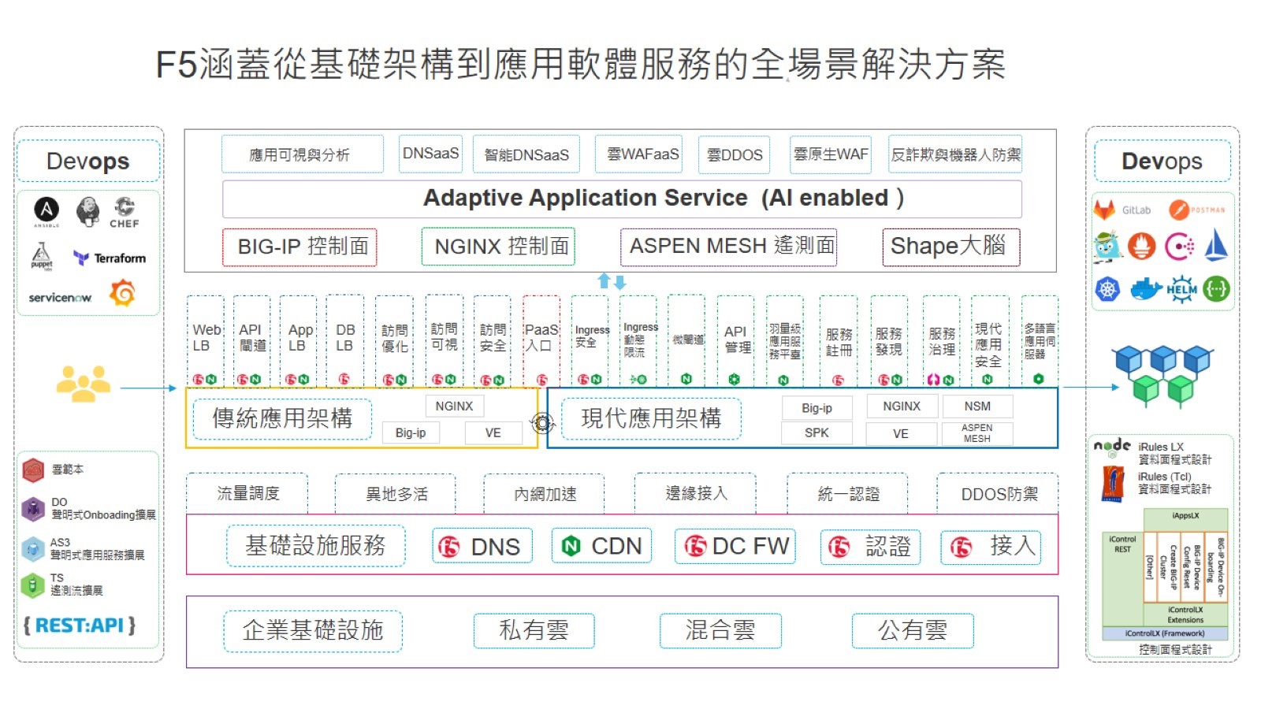Select the 智能DNSaaS box
The height and width of the screenshot is (709, 1261).
[526, 154]
